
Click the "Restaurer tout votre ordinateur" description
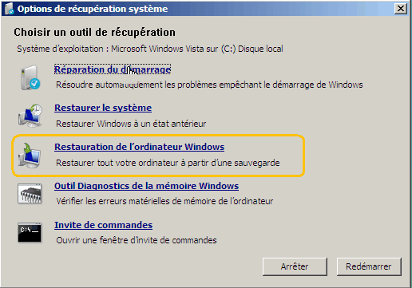[x=168, y=163]
